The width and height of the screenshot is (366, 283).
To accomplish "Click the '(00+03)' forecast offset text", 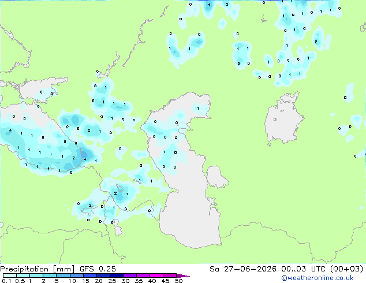I will (346, 269).
